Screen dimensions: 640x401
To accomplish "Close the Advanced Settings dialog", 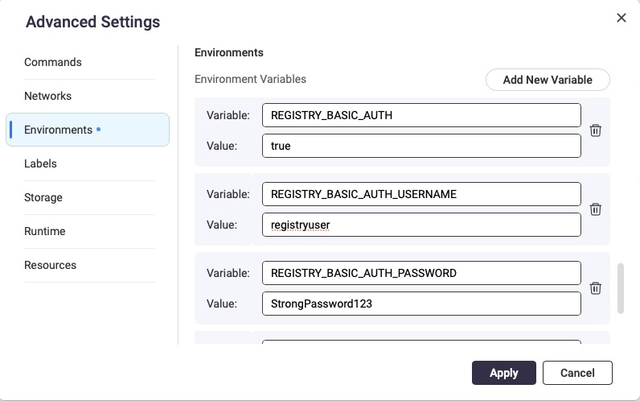I will [x=621, y=18].
